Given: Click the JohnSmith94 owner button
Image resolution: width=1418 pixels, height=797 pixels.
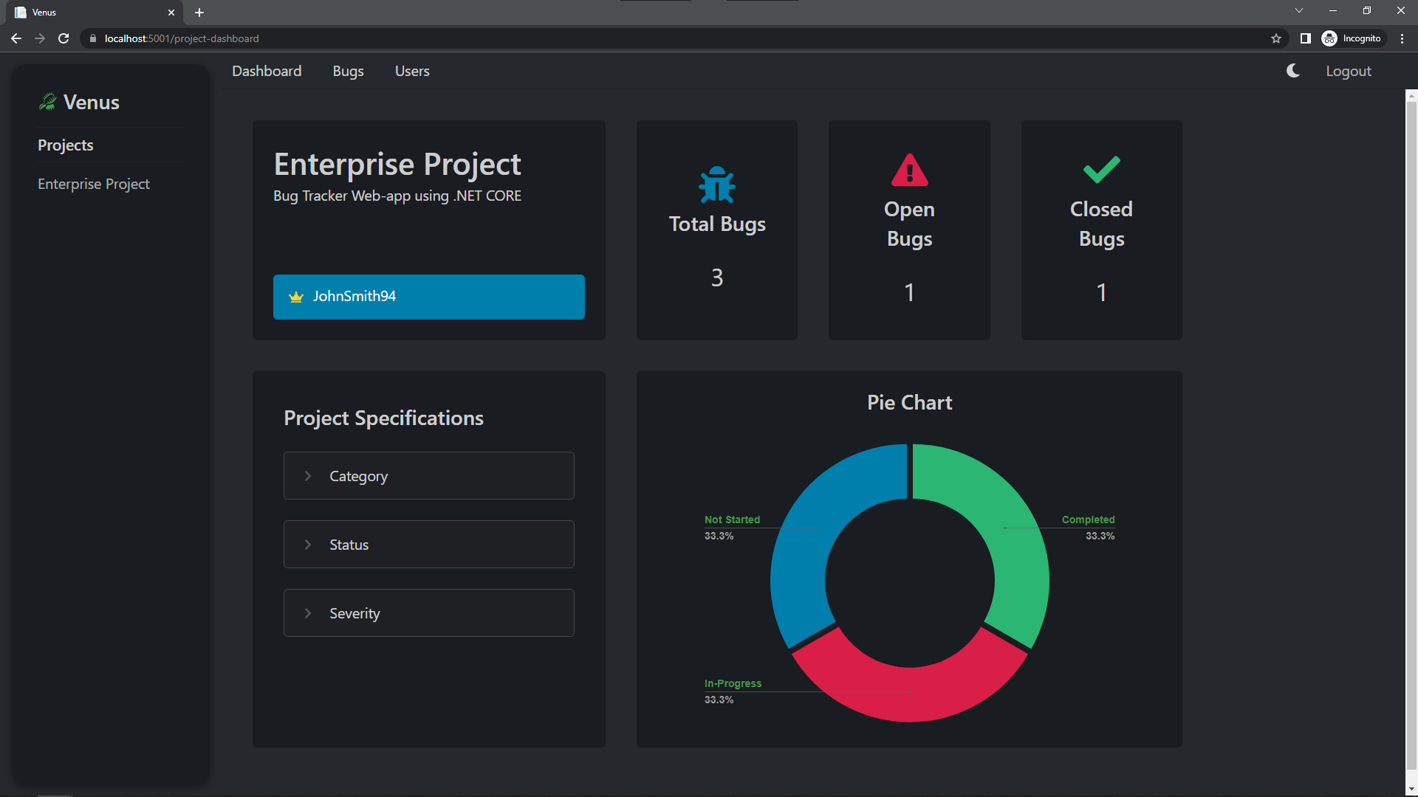Looking at the screenshot, I should [428, 297].
